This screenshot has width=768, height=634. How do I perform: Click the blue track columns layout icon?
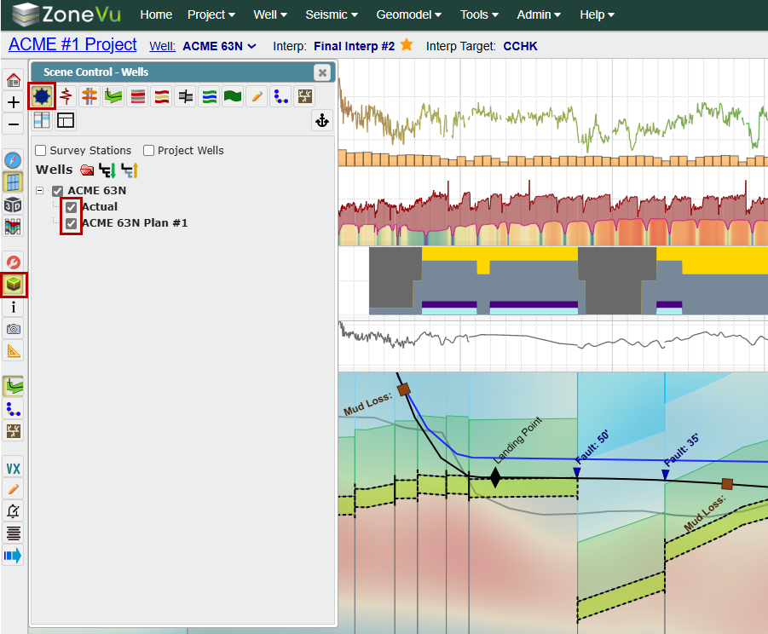tap(42, 120)
